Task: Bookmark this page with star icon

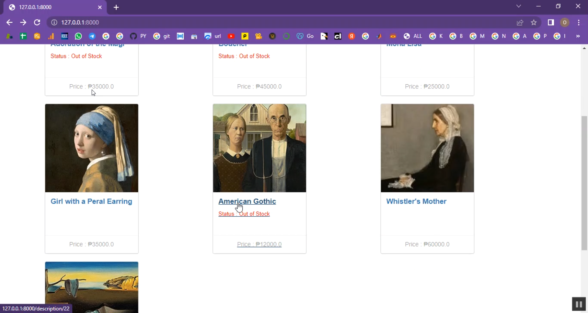Action: click(x=534, y=22)
